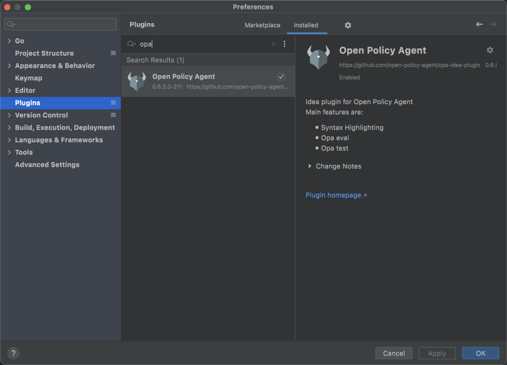Disable the Open Policy Agent plugin checkbox
Viewport: 507px width, 365px height.
click(281, 76)
